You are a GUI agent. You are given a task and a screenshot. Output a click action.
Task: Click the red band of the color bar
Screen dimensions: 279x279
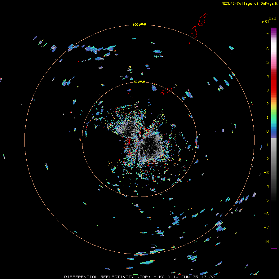(x=274, y=84)
